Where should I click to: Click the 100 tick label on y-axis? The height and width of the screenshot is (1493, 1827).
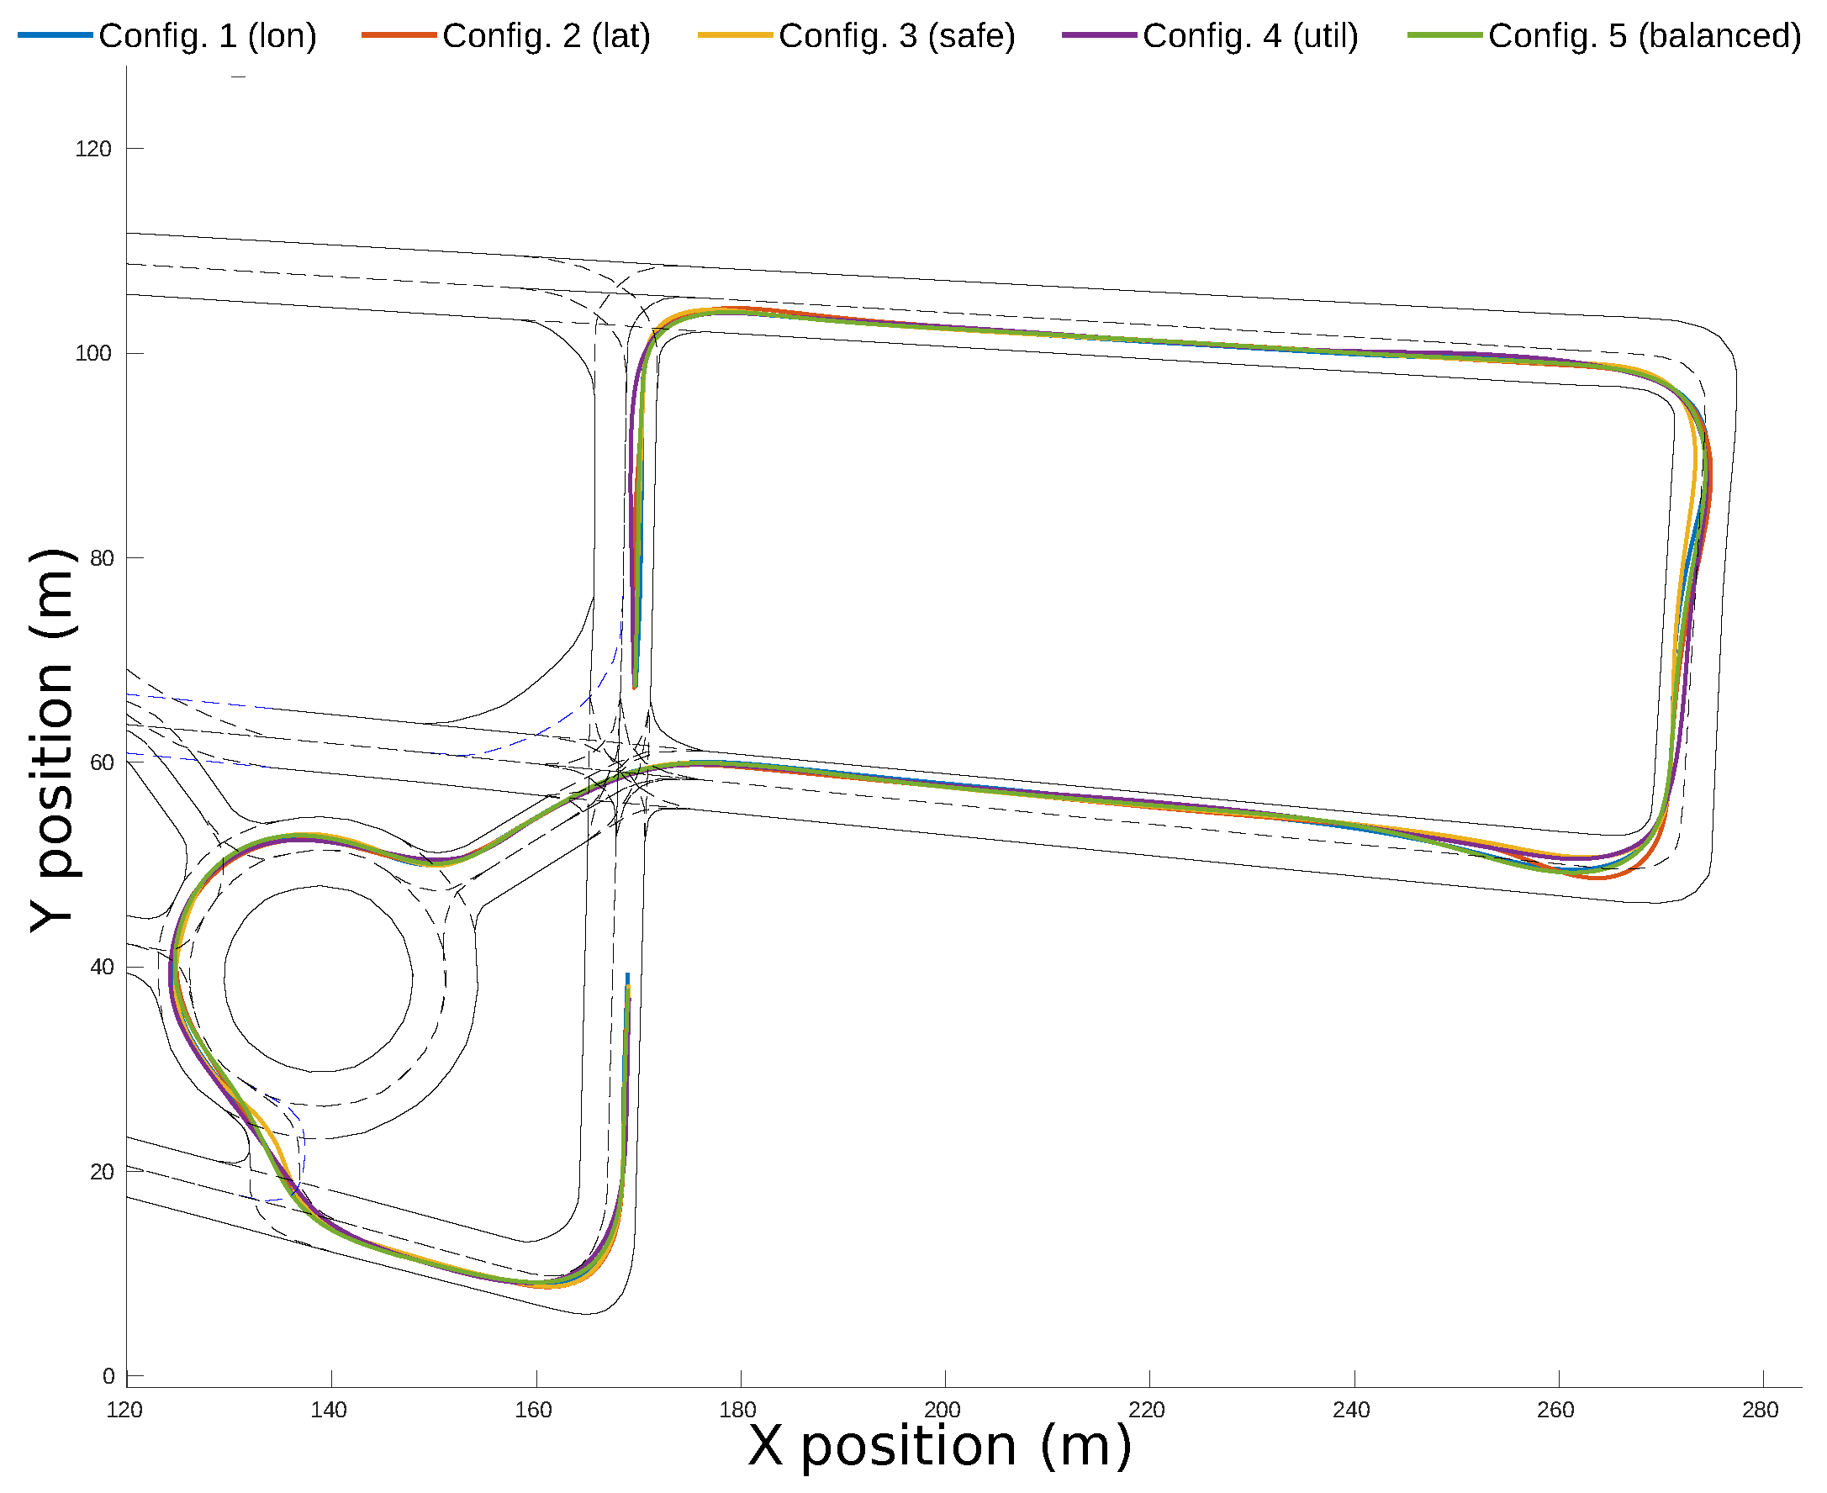pos(94,353)
